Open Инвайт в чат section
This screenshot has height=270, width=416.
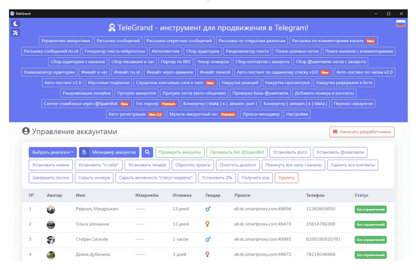coord(94,72)
